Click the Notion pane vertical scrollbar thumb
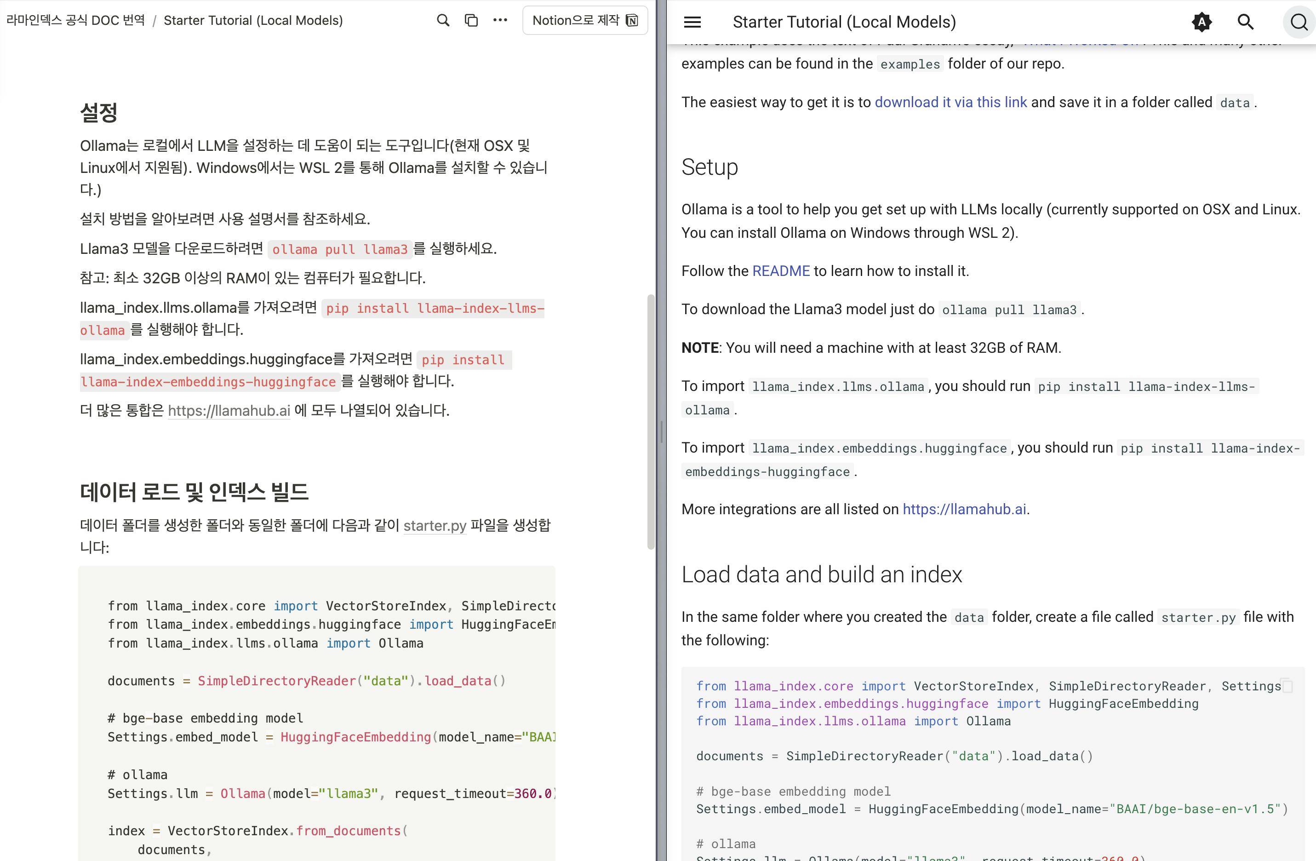 click(651, 420)
